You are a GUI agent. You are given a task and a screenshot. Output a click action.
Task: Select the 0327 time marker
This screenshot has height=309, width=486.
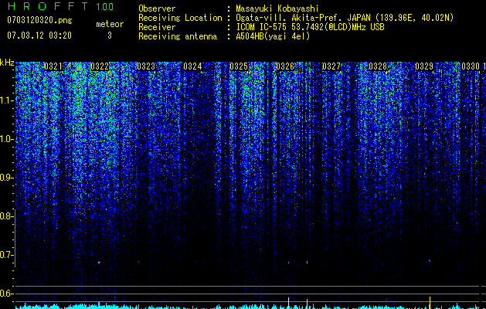click(331, 66)
